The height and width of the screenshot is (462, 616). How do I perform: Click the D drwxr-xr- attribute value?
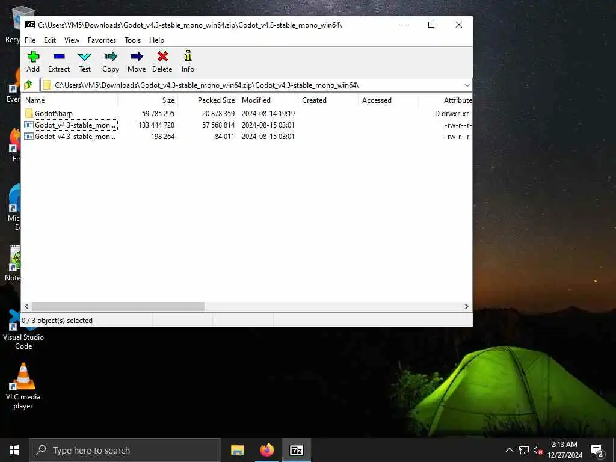452,114
